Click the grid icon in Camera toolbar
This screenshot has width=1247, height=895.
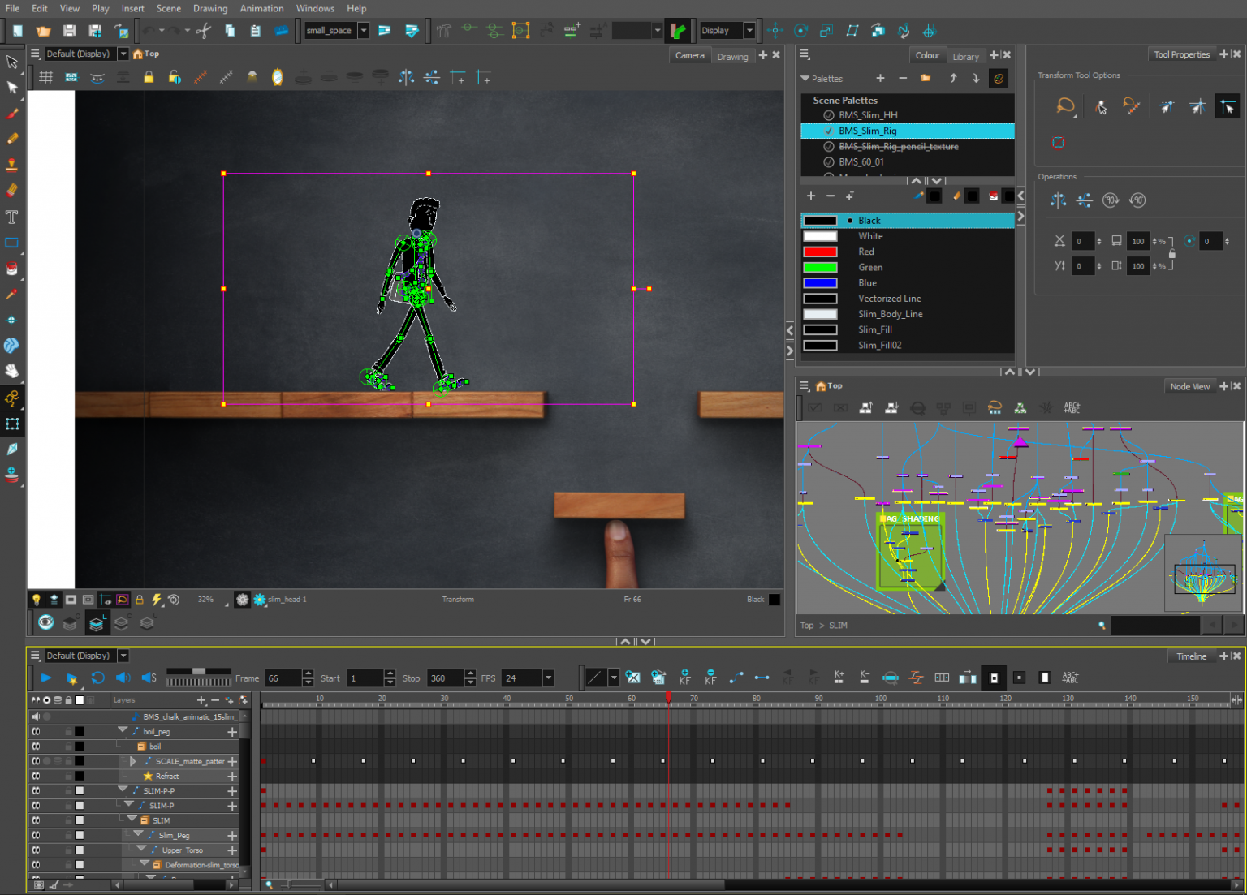[x=46, y=78]
